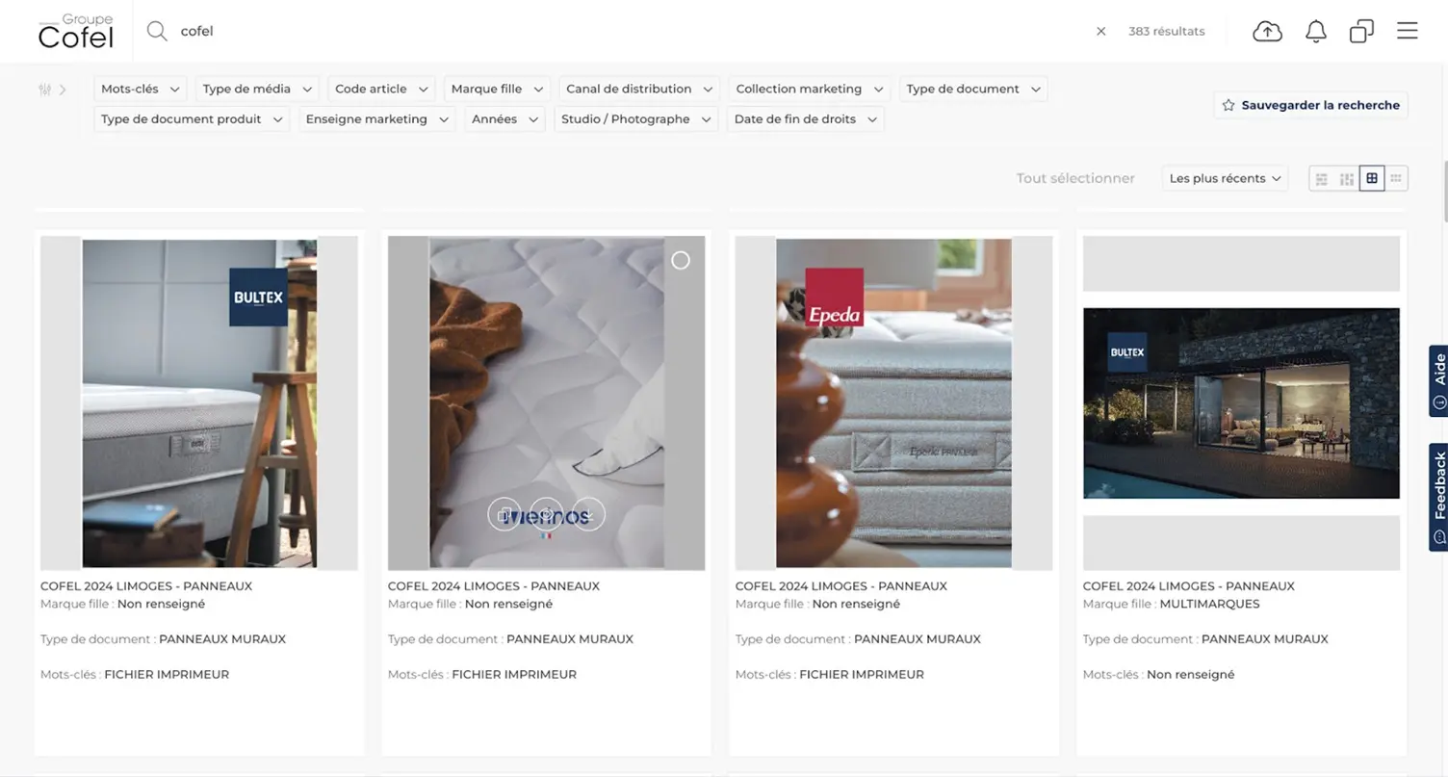This screenshot has height=777, width=1448.
Task: Open the Aide side tab
Action: click(1437, 379)
